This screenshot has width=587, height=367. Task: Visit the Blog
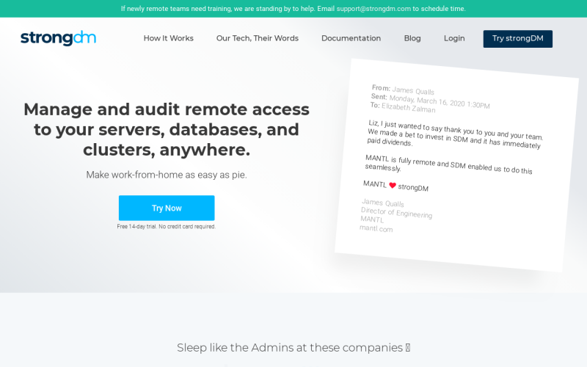pyautogui.click(x=412, y=38)
